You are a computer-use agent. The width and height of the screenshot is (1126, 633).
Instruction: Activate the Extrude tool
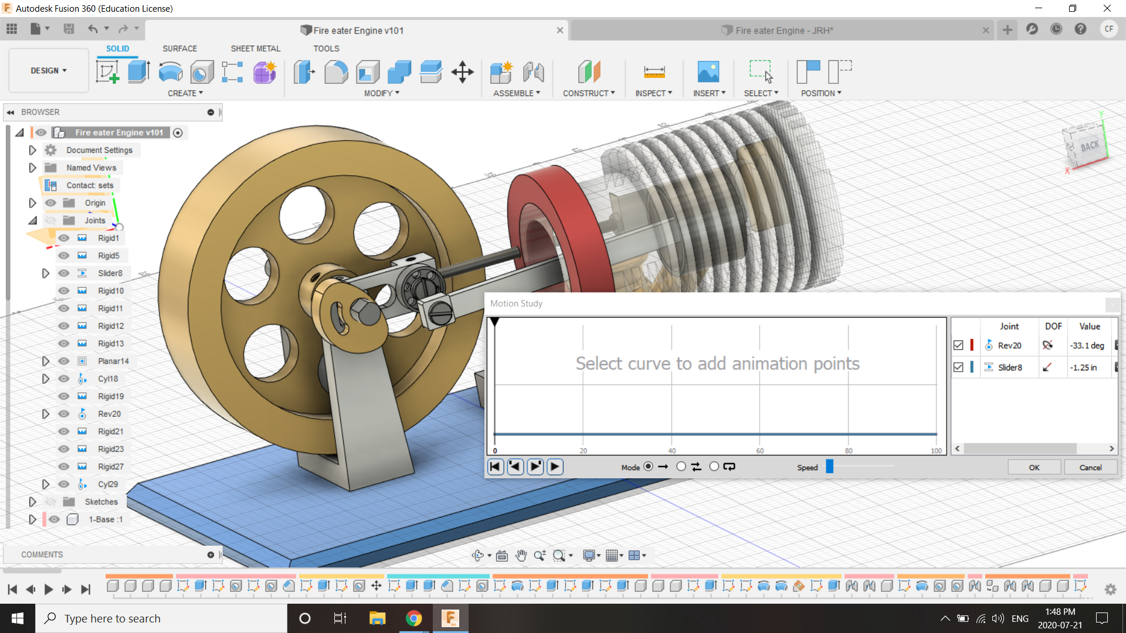(x=138, y=72)
